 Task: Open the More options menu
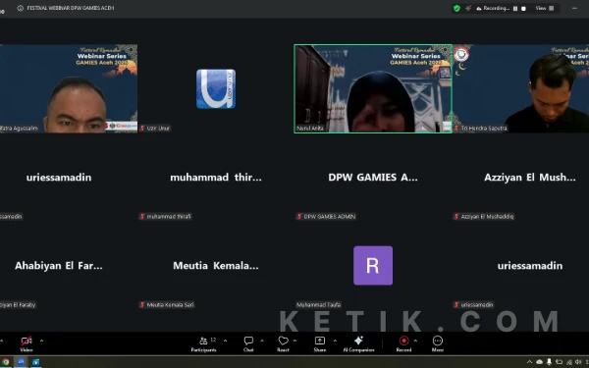tap(438, 343)
